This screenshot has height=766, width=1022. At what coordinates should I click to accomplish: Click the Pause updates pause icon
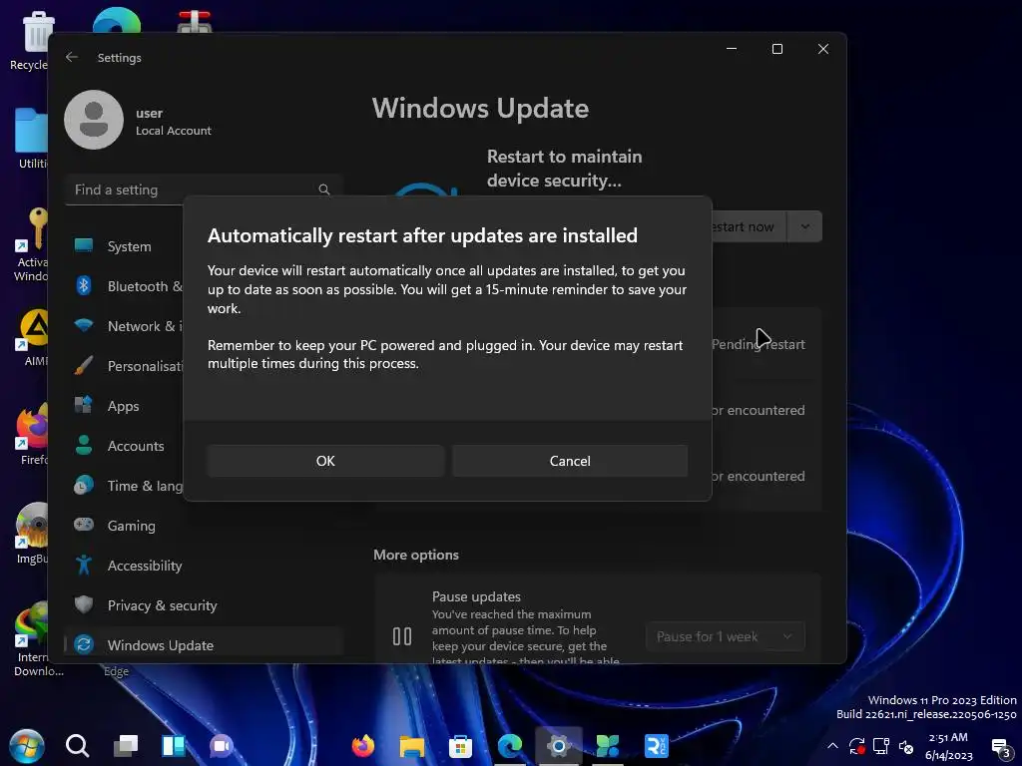402,635
